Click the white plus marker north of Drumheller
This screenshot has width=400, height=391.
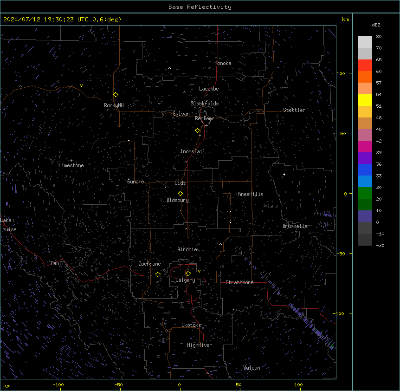(284, 174)
